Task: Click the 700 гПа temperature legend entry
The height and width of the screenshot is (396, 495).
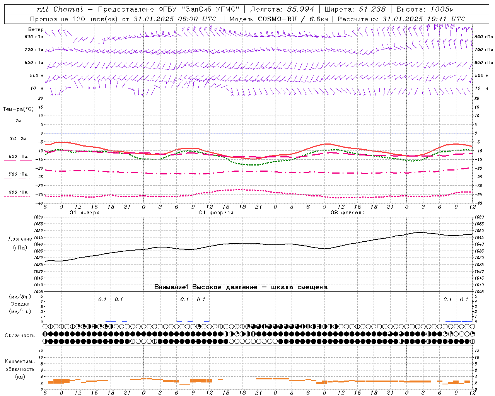Action: pos(18,174)
